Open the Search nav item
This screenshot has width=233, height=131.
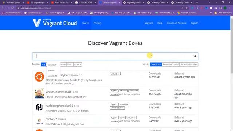tap(85, 23)
